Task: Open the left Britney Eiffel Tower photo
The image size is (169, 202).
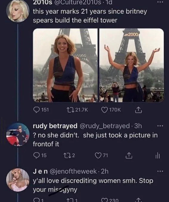Action: [65, 65]
